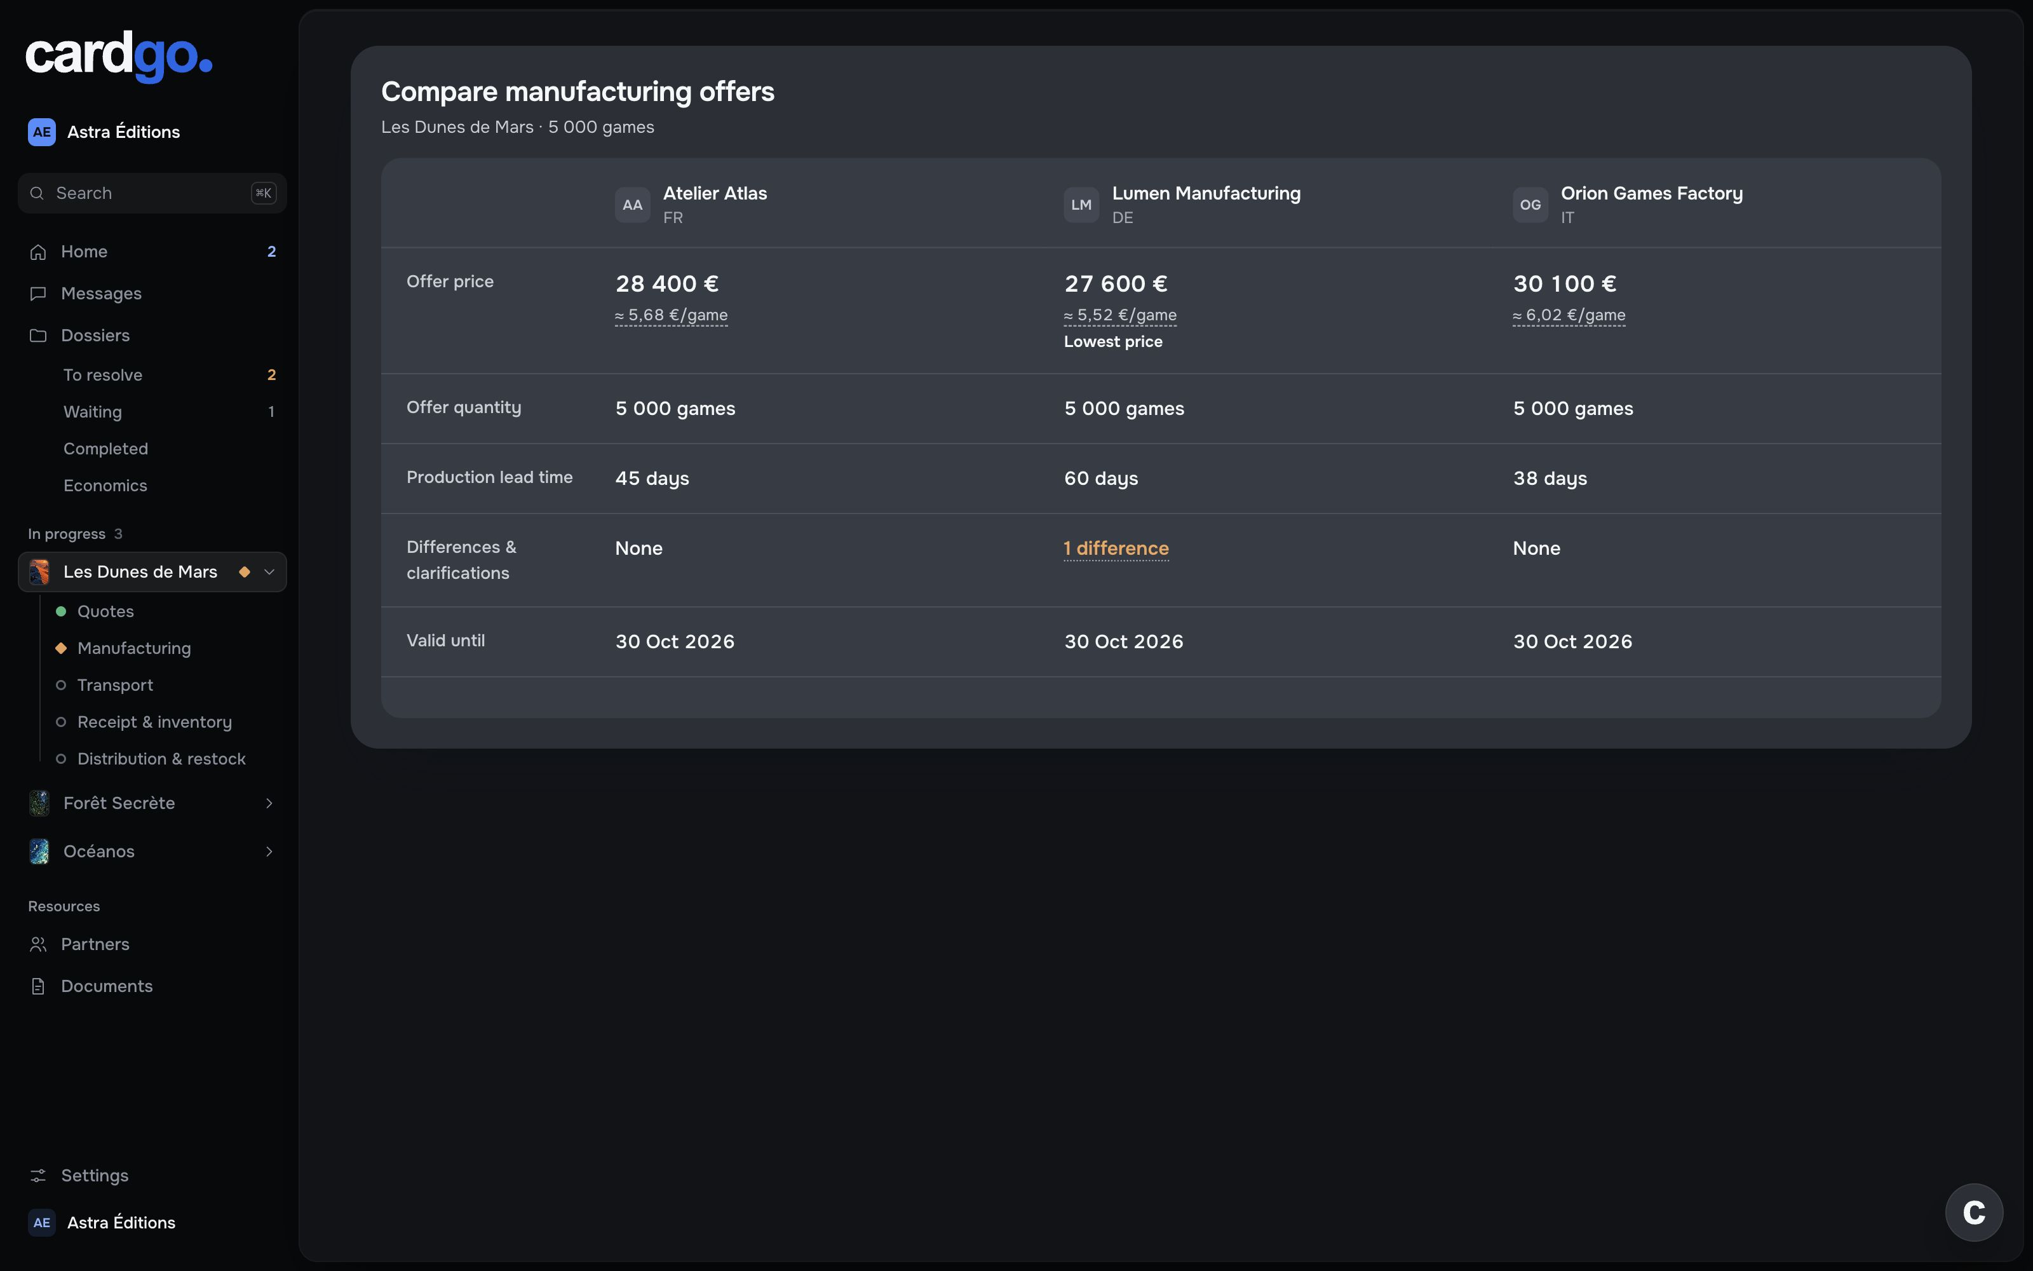Click the 1 difference link
The width and height of the screenshot is (2033, 1271).
1116,549
